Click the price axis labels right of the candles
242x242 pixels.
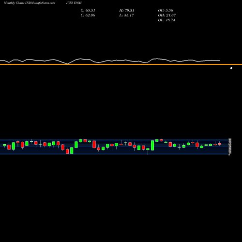[230, 147]
